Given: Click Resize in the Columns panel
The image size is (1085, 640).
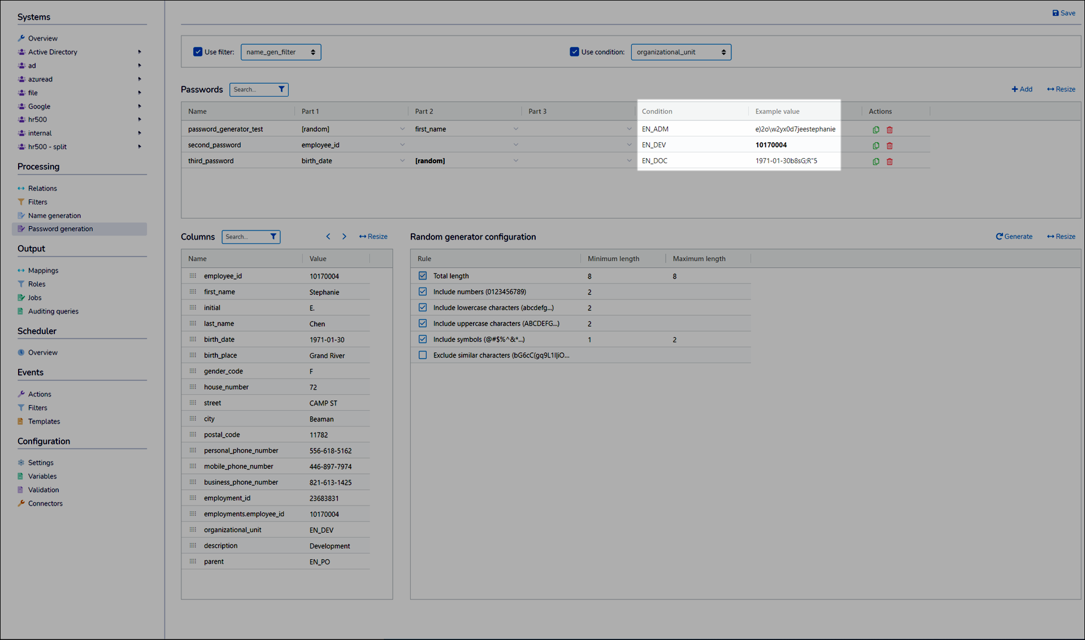Looking at the screenshot, I should coord(374,237).
